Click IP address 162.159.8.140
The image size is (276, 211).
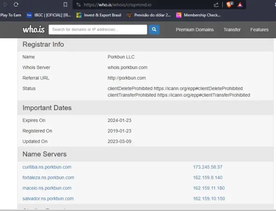click(208, 177)
